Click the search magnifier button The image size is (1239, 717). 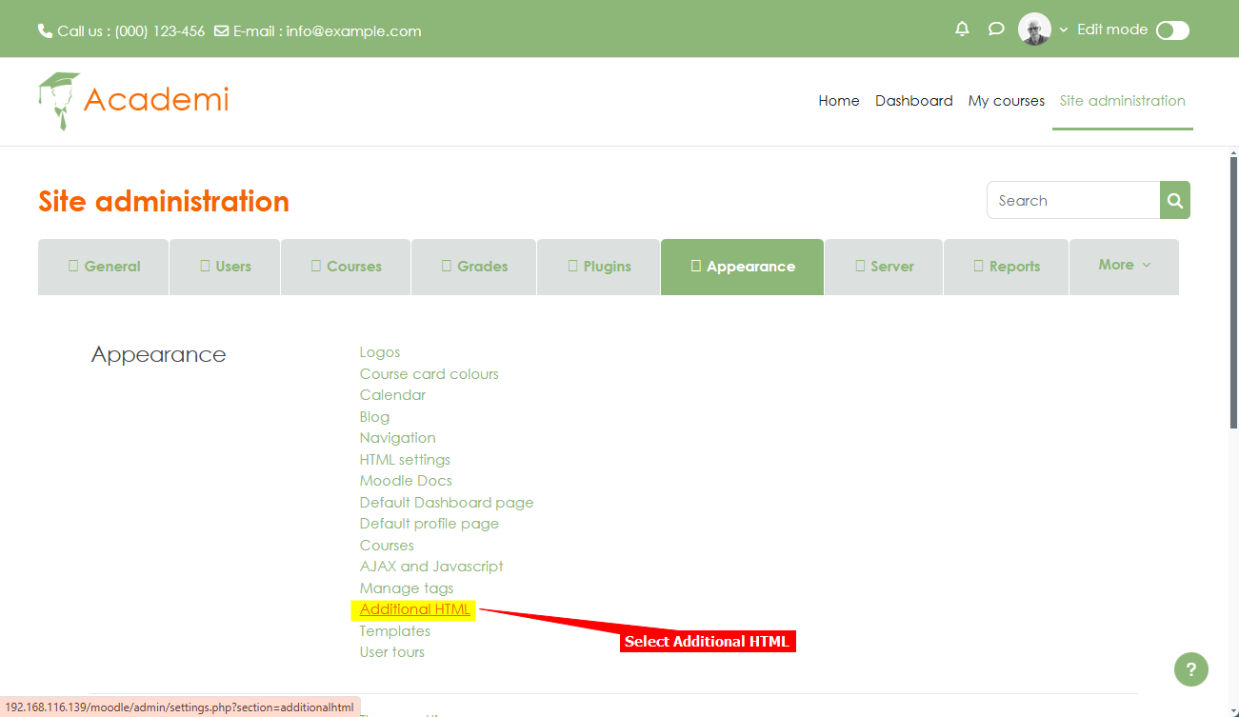[x=1175, y=200]
